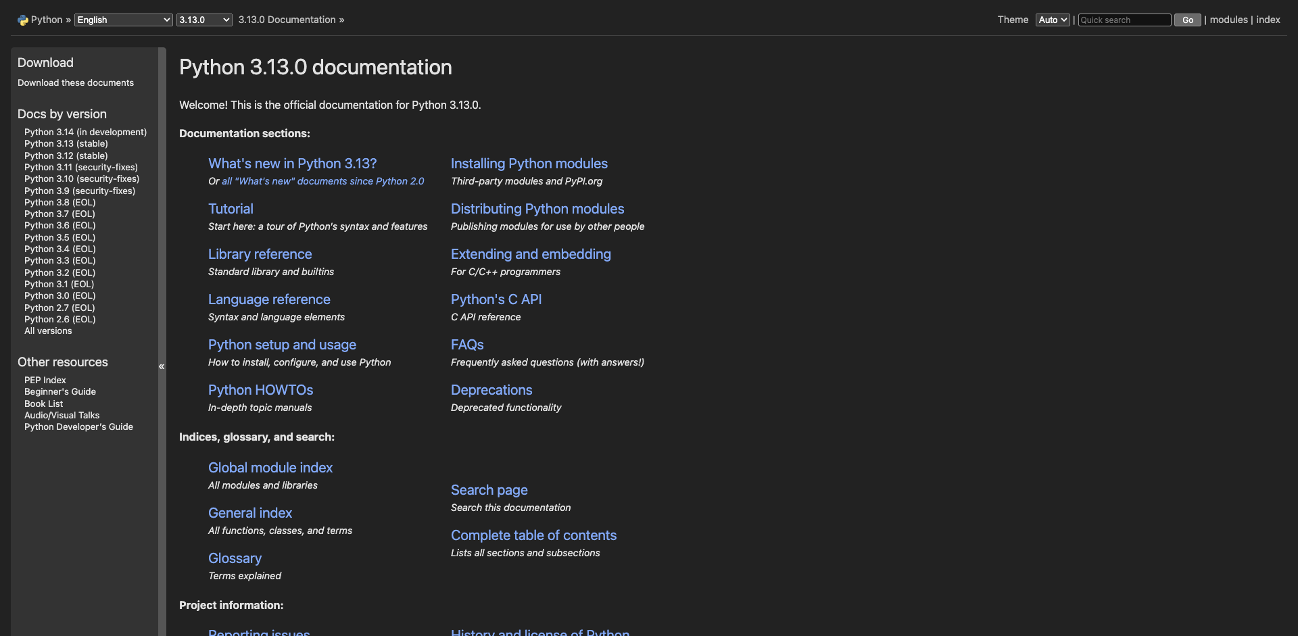Open the Library reference page
The width and height of the screenshot is (1298, 636).
tap(260, 254)
